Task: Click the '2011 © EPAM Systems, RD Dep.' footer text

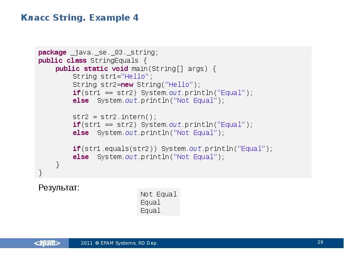Action: click(x=119, y=243)
